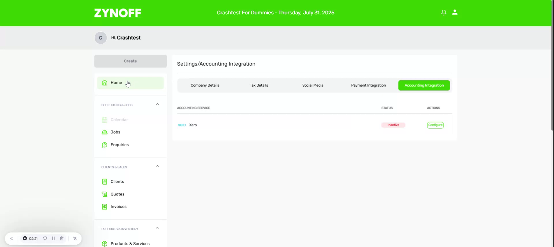554x247 pixels.
Task: Navigate to Quotes
Action: [117, 194]
